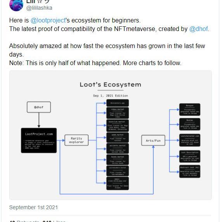The image size is (220, 222).
Task: Click the Sep 1, 2021 Edition subtitle
Action: 111,96
